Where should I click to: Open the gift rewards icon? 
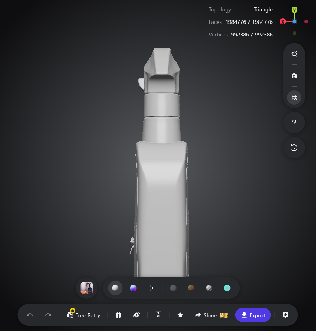pyautogui.click(x=118, y=315)
